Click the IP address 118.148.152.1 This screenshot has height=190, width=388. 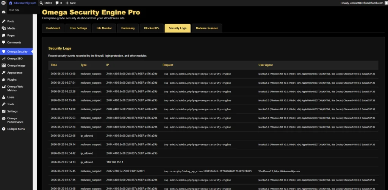point(114,162)
